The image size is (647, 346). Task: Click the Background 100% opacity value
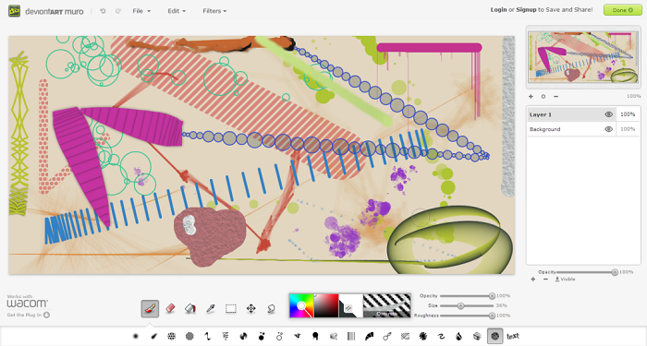click(628, 129)
